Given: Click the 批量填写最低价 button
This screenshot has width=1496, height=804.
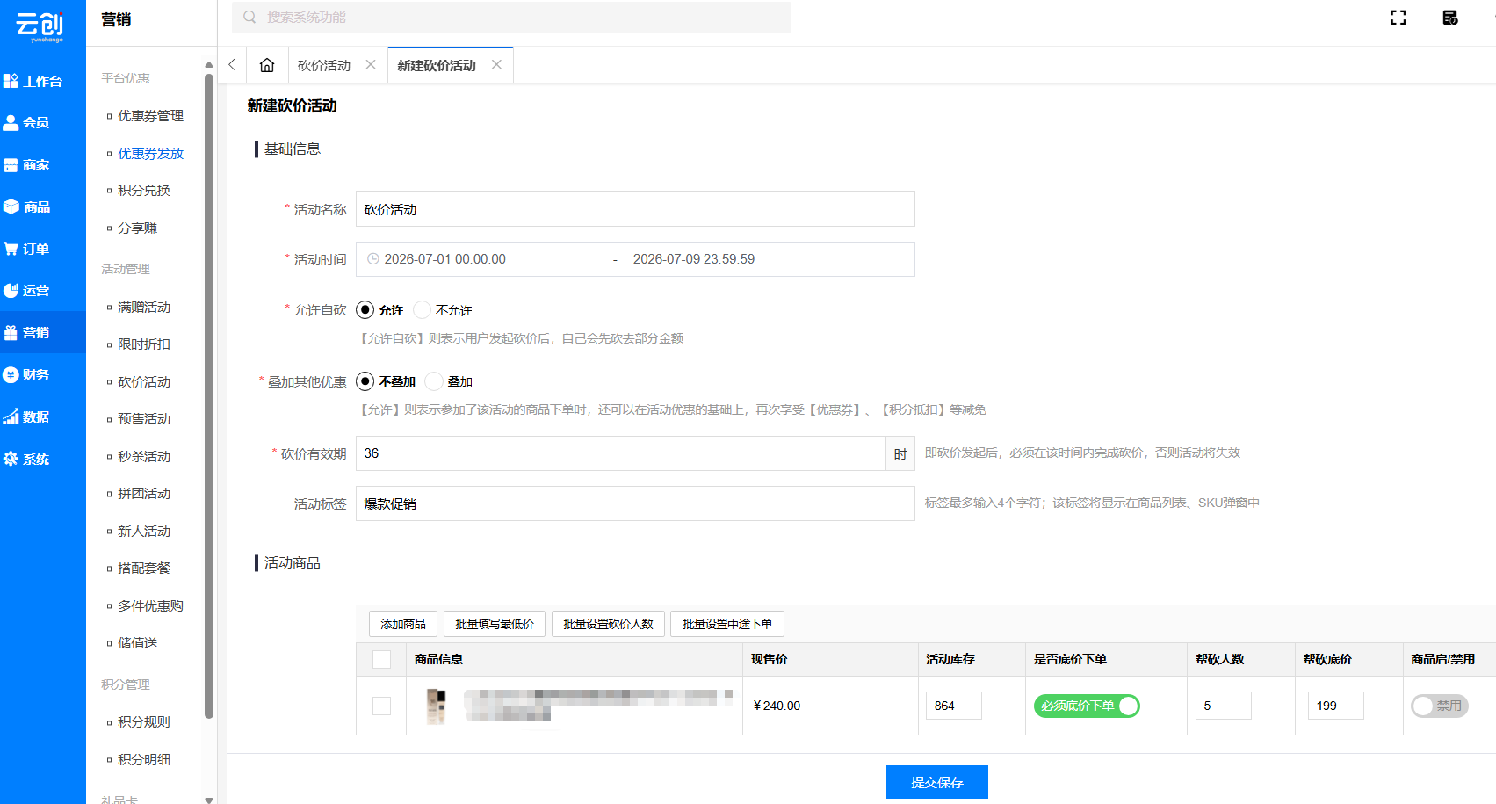Looking at the screenshot, I should pos(495,624).
